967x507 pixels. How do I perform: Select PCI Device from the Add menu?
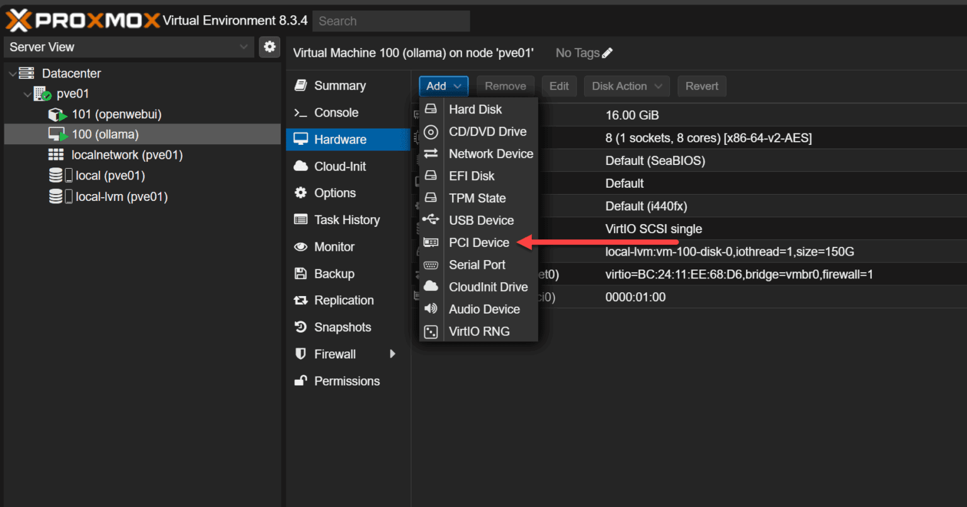478,242
